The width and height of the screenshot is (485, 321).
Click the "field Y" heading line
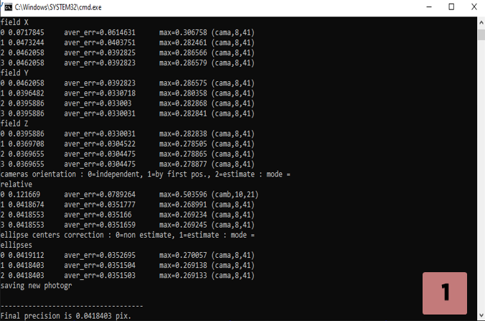tap(15, 73)
